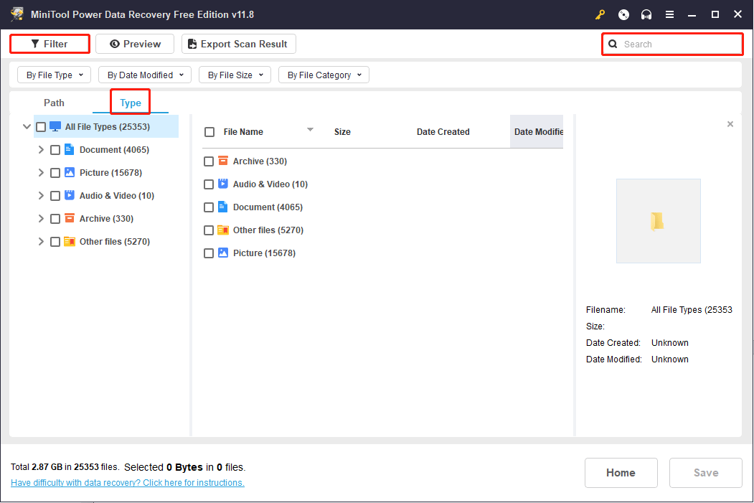Sort by the Size column header
Screen dimensions: 754x503
342,132
